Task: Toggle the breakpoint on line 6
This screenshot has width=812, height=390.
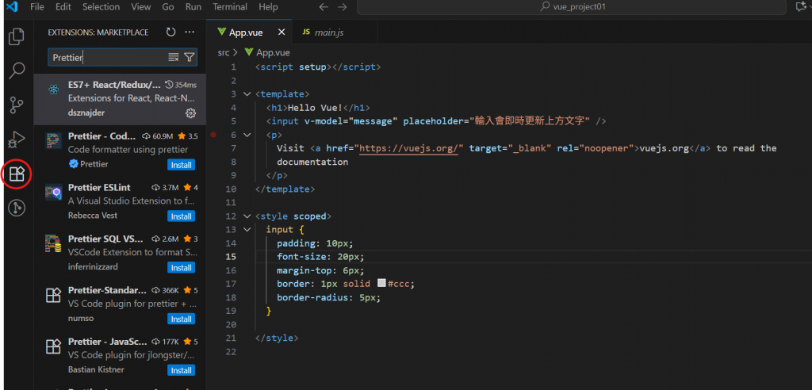Action: tap(213, 135)
